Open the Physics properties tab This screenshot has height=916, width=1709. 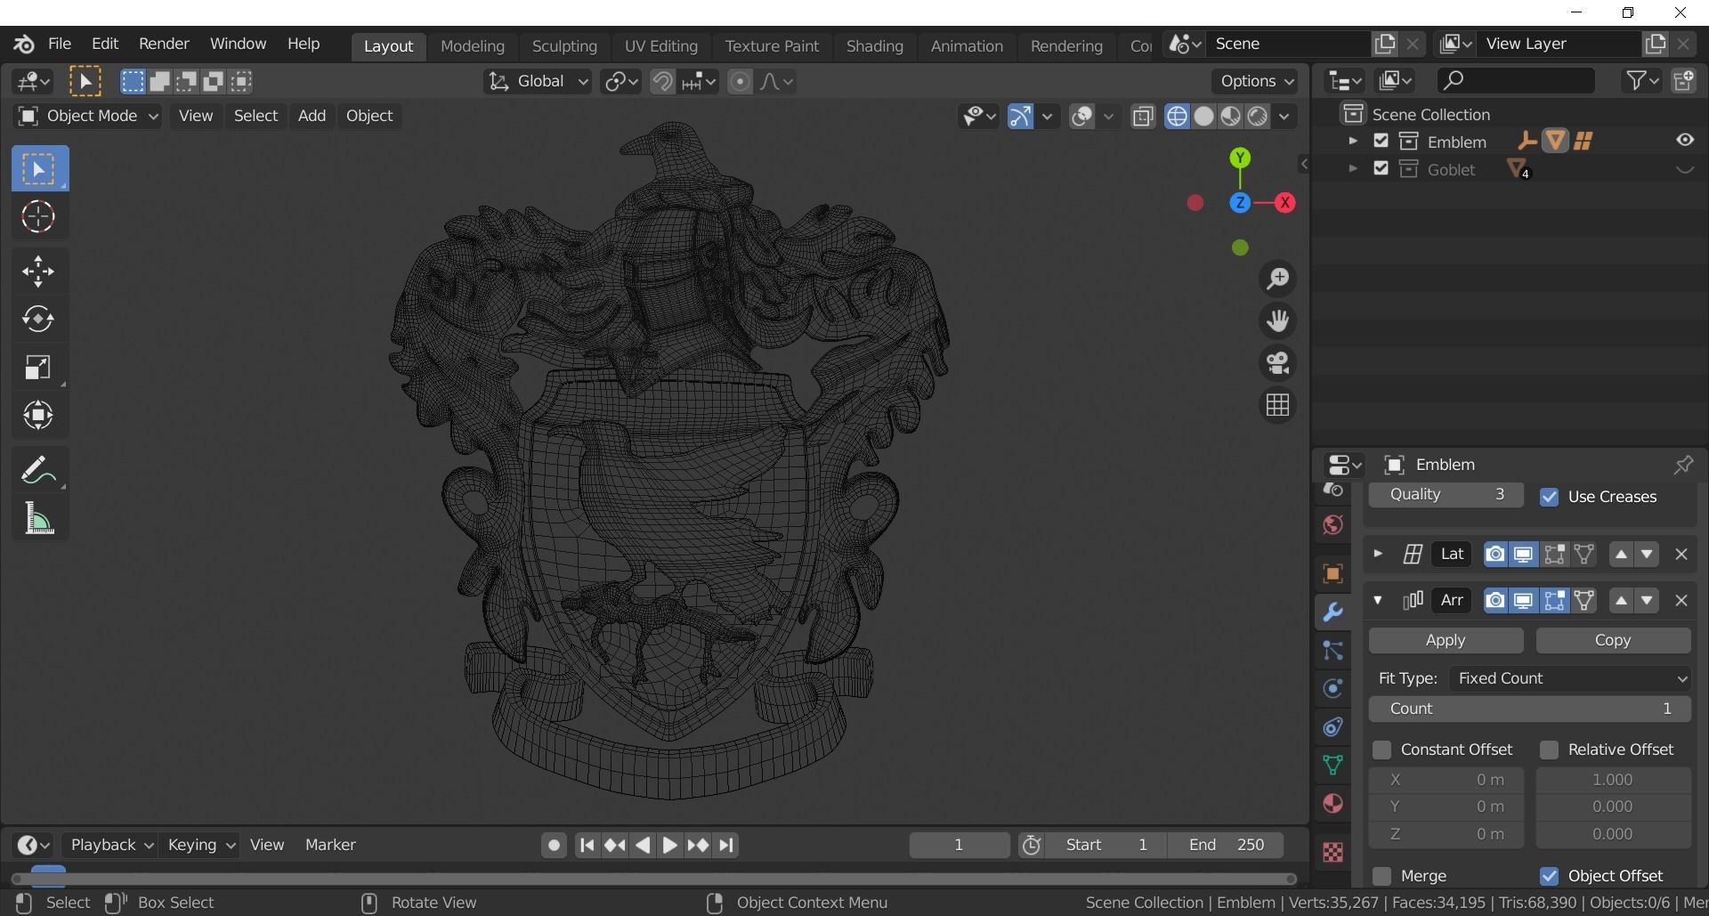click(1332, 688)
